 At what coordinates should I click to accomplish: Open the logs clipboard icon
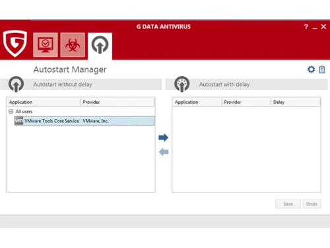[x=322, y=69]
